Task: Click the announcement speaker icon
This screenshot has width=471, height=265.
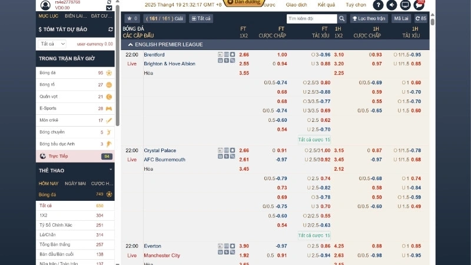Action: [x=392, y=5]
